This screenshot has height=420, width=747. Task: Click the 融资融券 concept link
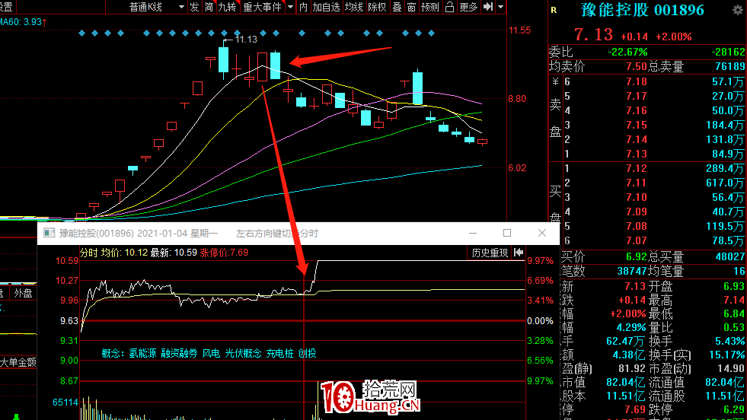point(179,353)
